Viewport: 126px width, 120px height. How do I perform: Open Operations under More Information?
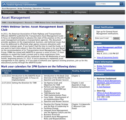point(101,68)
